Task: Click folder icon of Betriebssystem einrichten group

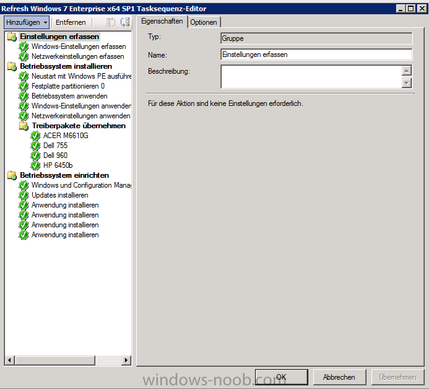Action: (x=12, y=175)
